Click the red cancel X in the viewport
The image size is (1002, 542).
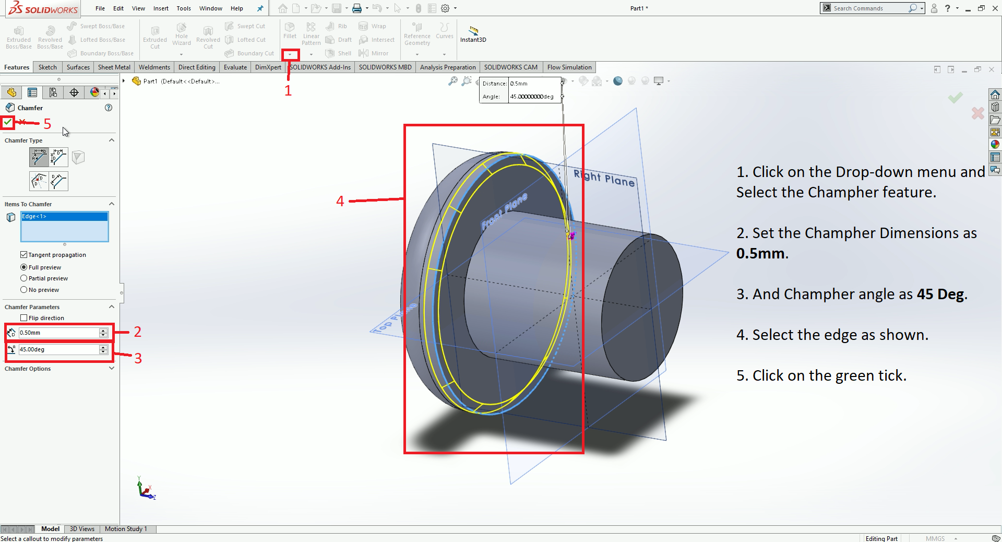pos(978,113)
